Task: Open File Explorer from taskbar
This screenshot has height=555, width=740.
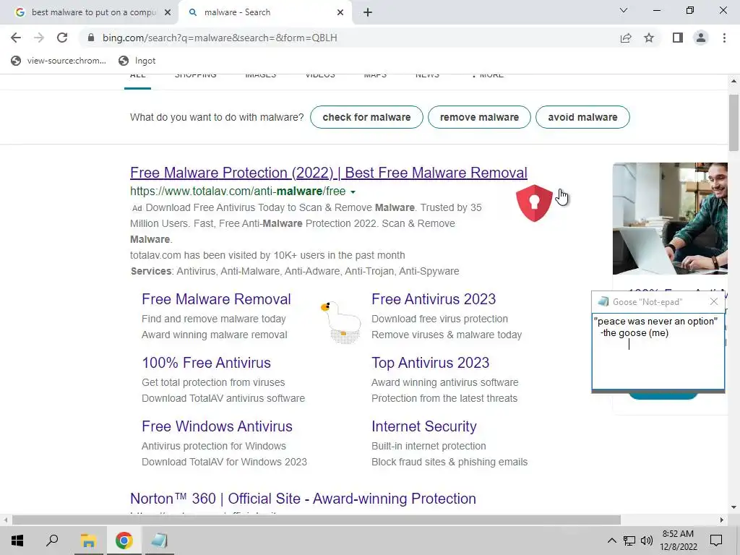Action: [x=88, y=541]
